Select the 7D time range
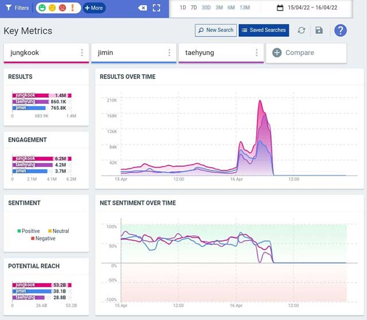367x320 pixels. pos(194,7)
